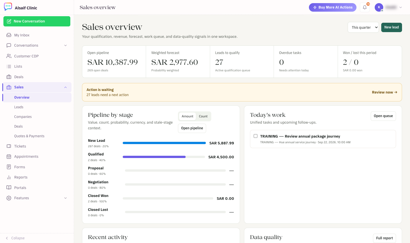
Task: Start a New Conversation
Action: [37, 21]
